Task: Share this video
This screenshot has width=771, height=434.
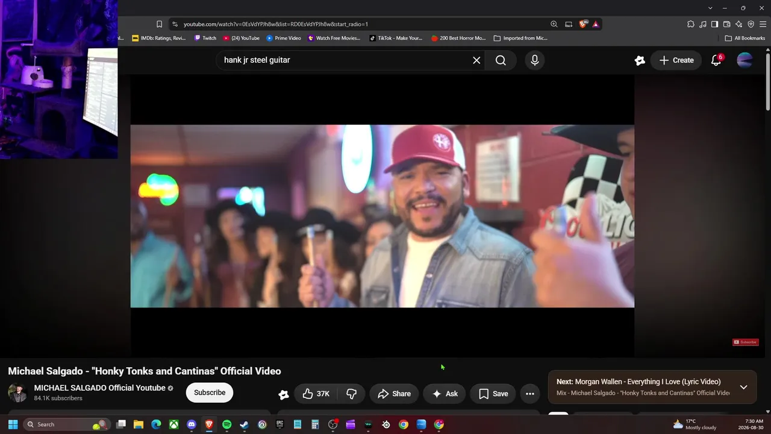Action: (394, 394)
